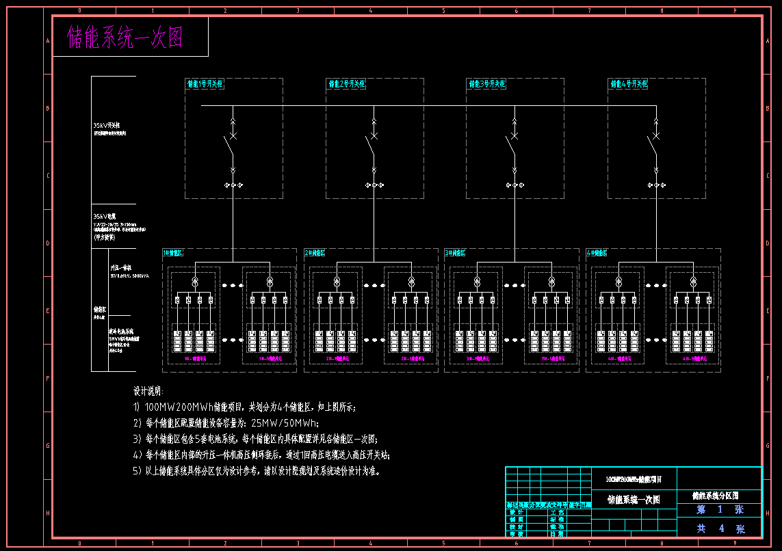The height and width of the screenshot is (551, 782).
Task: Select the (甲方提供) legend note
Action: 104,238
